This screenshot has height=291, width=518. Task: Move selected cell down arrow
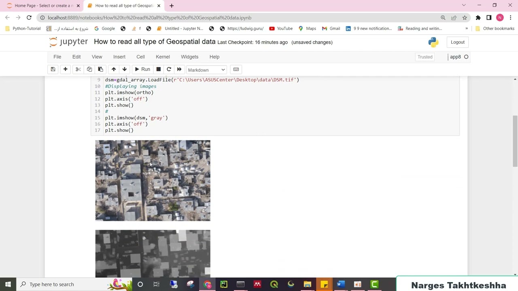(x=125, y=70)
